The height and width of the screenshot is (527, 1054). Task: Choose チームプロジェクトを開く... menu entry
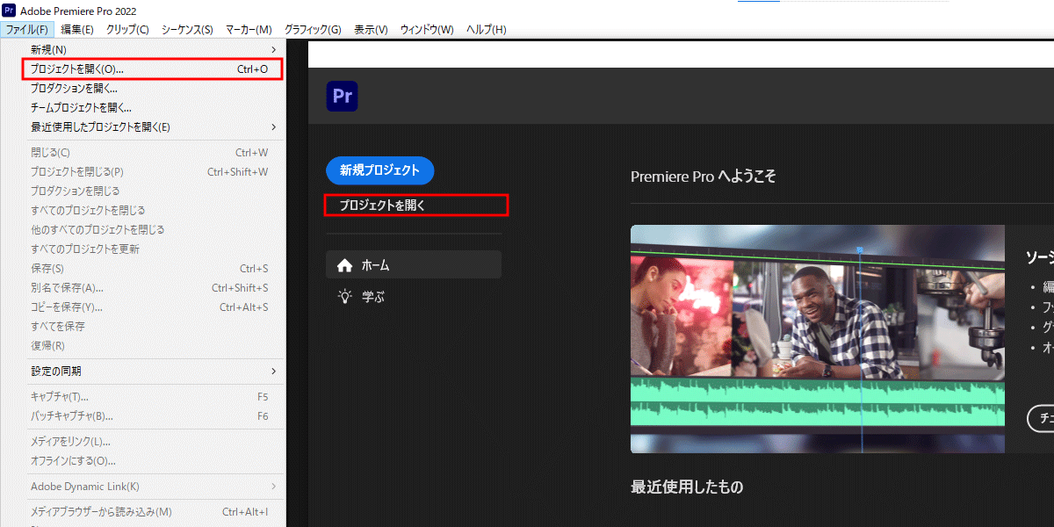153,107
